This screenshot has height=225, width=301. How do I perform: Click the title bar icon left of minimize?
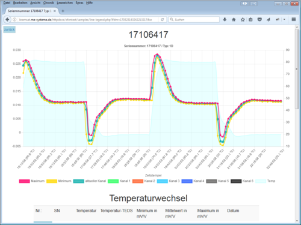[253, 4]
